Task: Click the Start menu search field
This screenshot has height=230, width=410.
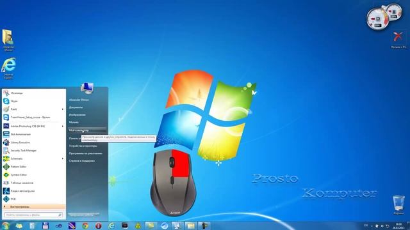Action: click(33, 215)
